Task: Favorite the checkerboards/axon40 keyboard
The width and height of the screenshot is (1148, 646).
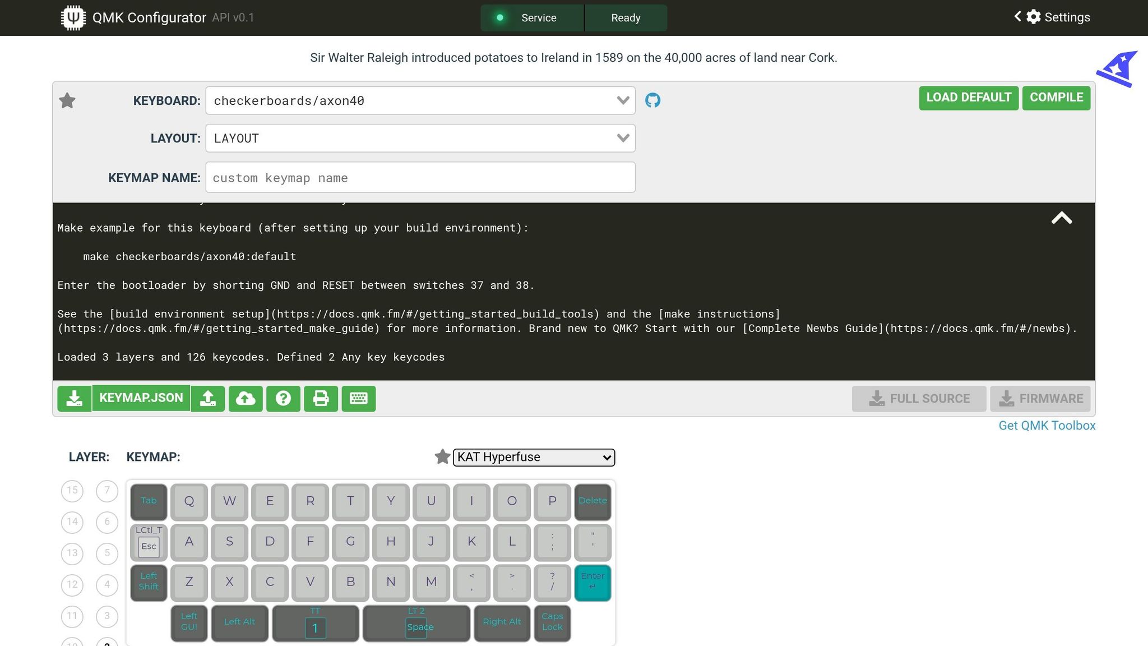Action: [67, 100]
